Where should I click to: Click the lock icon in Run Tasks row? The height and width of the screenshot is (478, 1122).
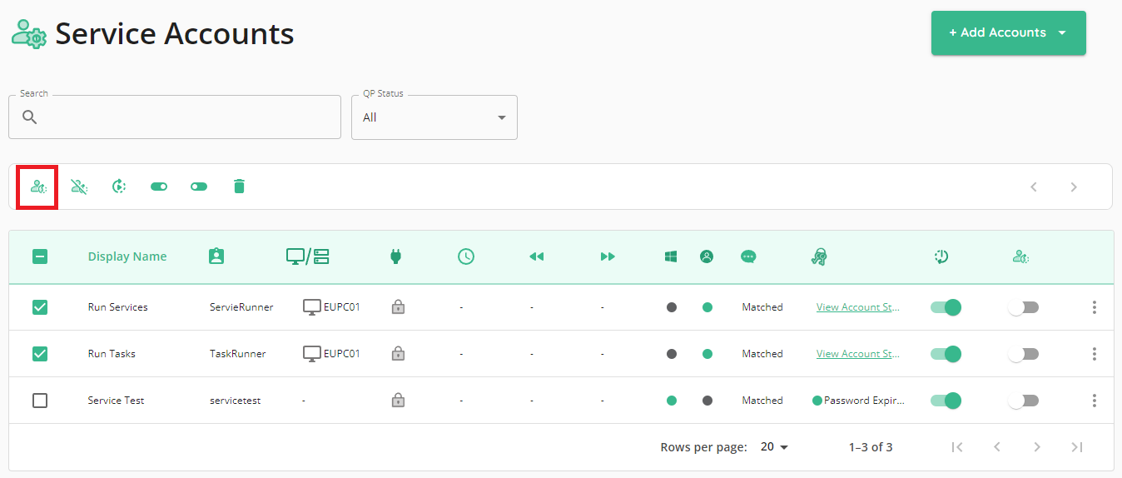pyautogui.click(x=398, y=354)
